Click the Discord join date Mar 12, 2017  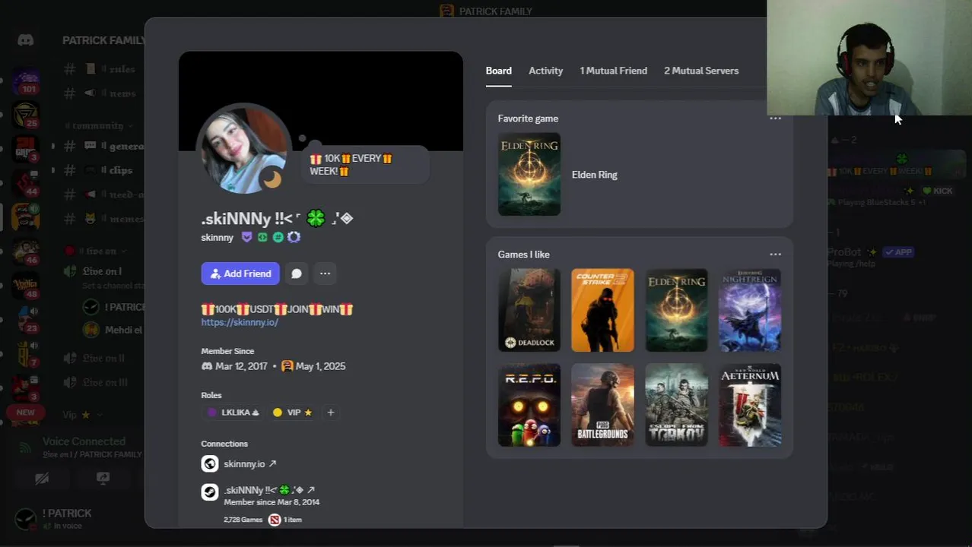pyautogui.click(x=241, y=366)
